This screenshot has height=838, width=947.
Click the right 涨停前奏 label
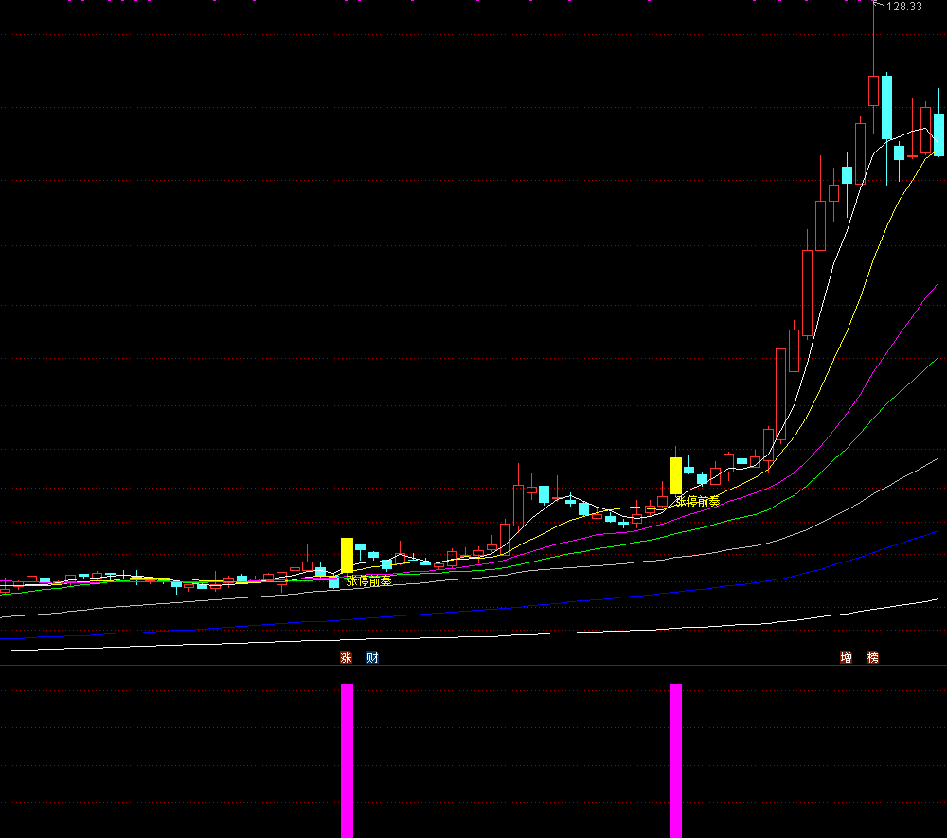coord(697,501)
